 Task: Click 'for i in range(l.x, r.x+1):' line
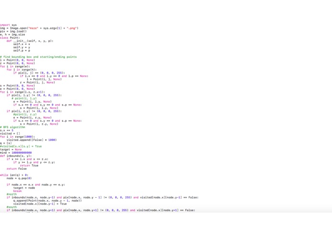[22, 92]
